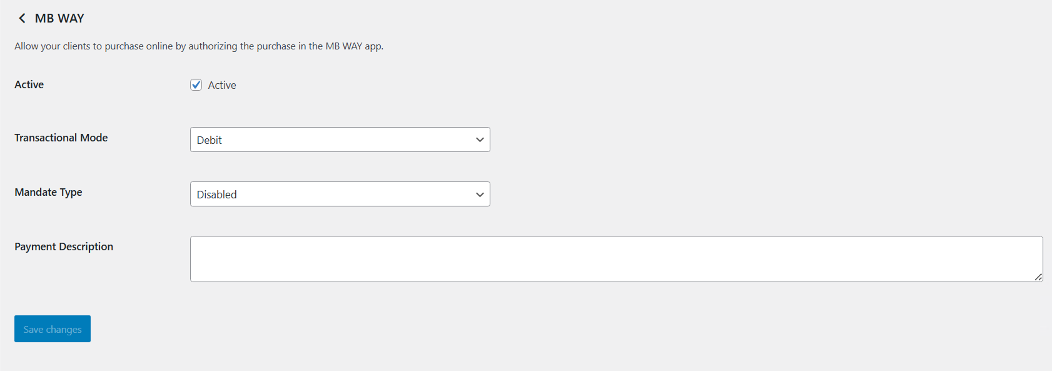Image resolution: width=1052 pixels, height=371 pixels.
Task: Click the Debit value in Transactional Mode
Action: [x=210, y=140]
